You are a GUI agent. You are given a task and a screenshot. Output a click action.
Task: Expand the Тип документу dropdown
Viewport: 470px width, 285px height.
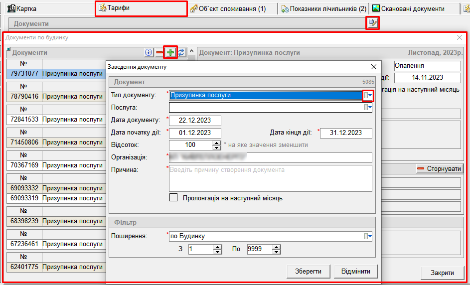click(368, 95)
